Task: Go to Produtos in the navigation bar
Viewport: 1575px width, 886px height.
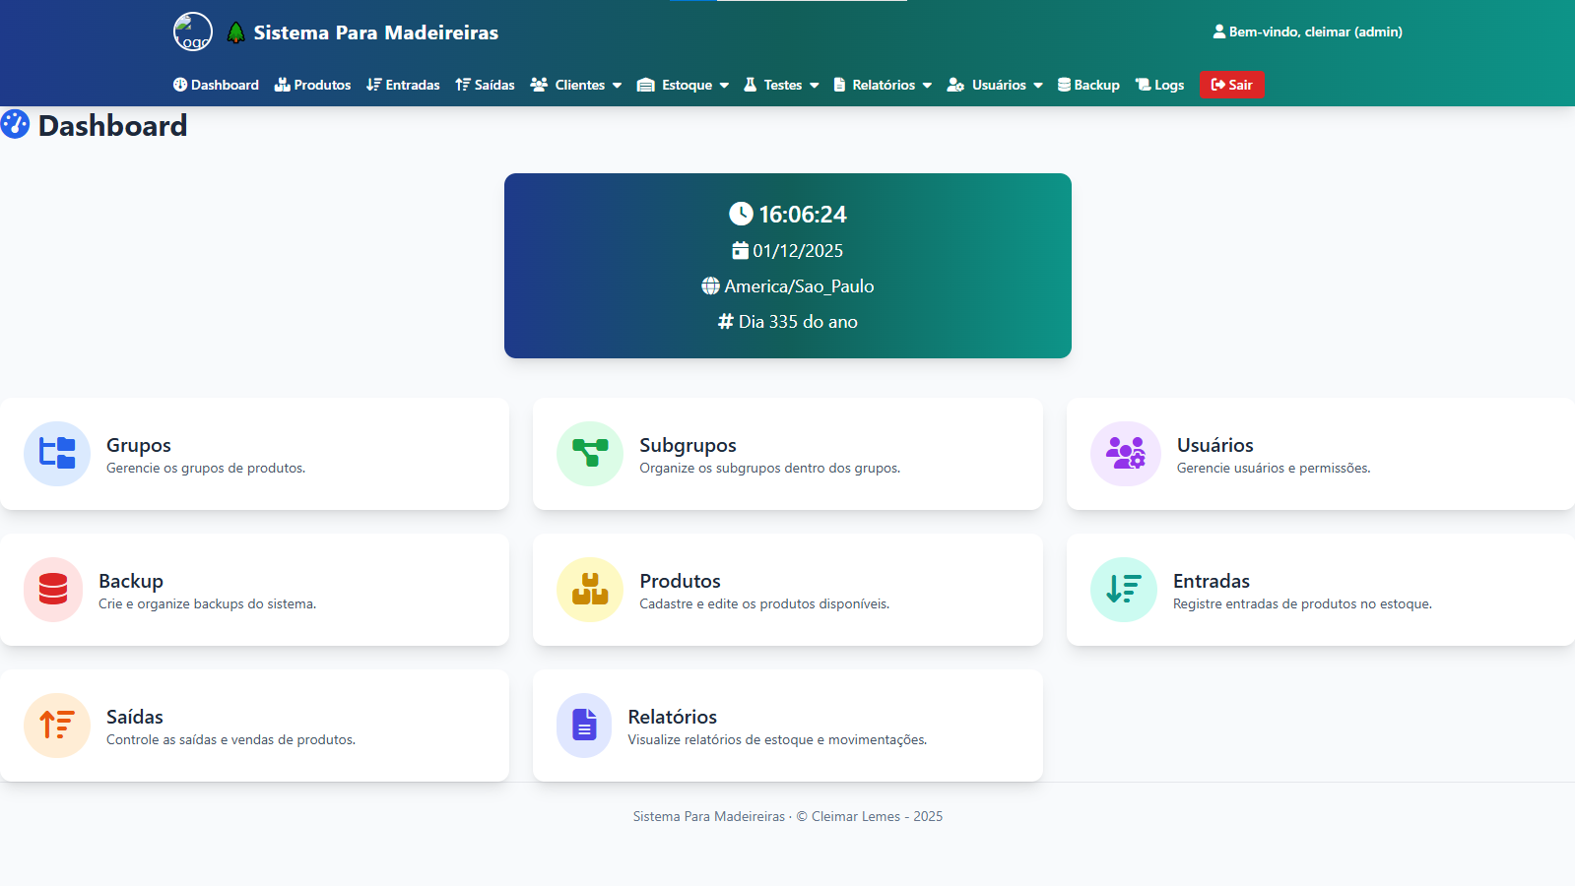Action: (x=312, y=85)
